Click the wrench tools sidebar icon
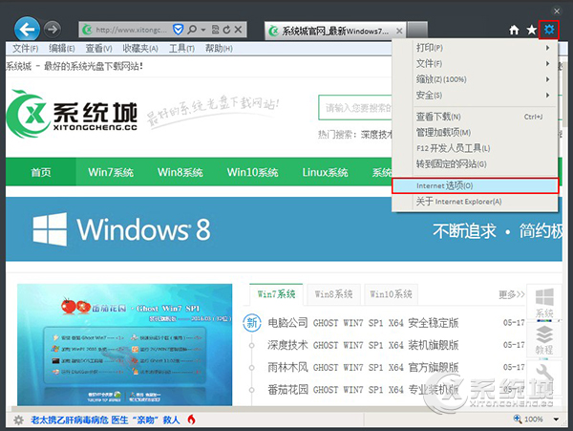 coord(544,377)
